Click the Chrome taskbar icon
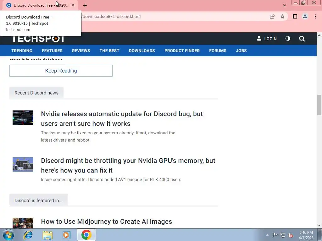Image resolution: width=322 pixels, height=241 pixels. pyautogui.click(x=86, y=235)
